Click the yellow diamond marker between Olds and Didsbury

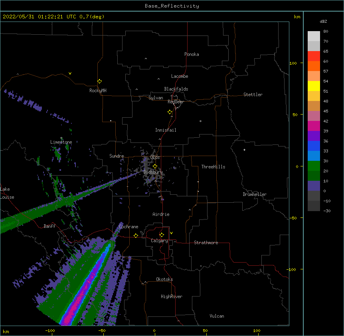[155, 166]
